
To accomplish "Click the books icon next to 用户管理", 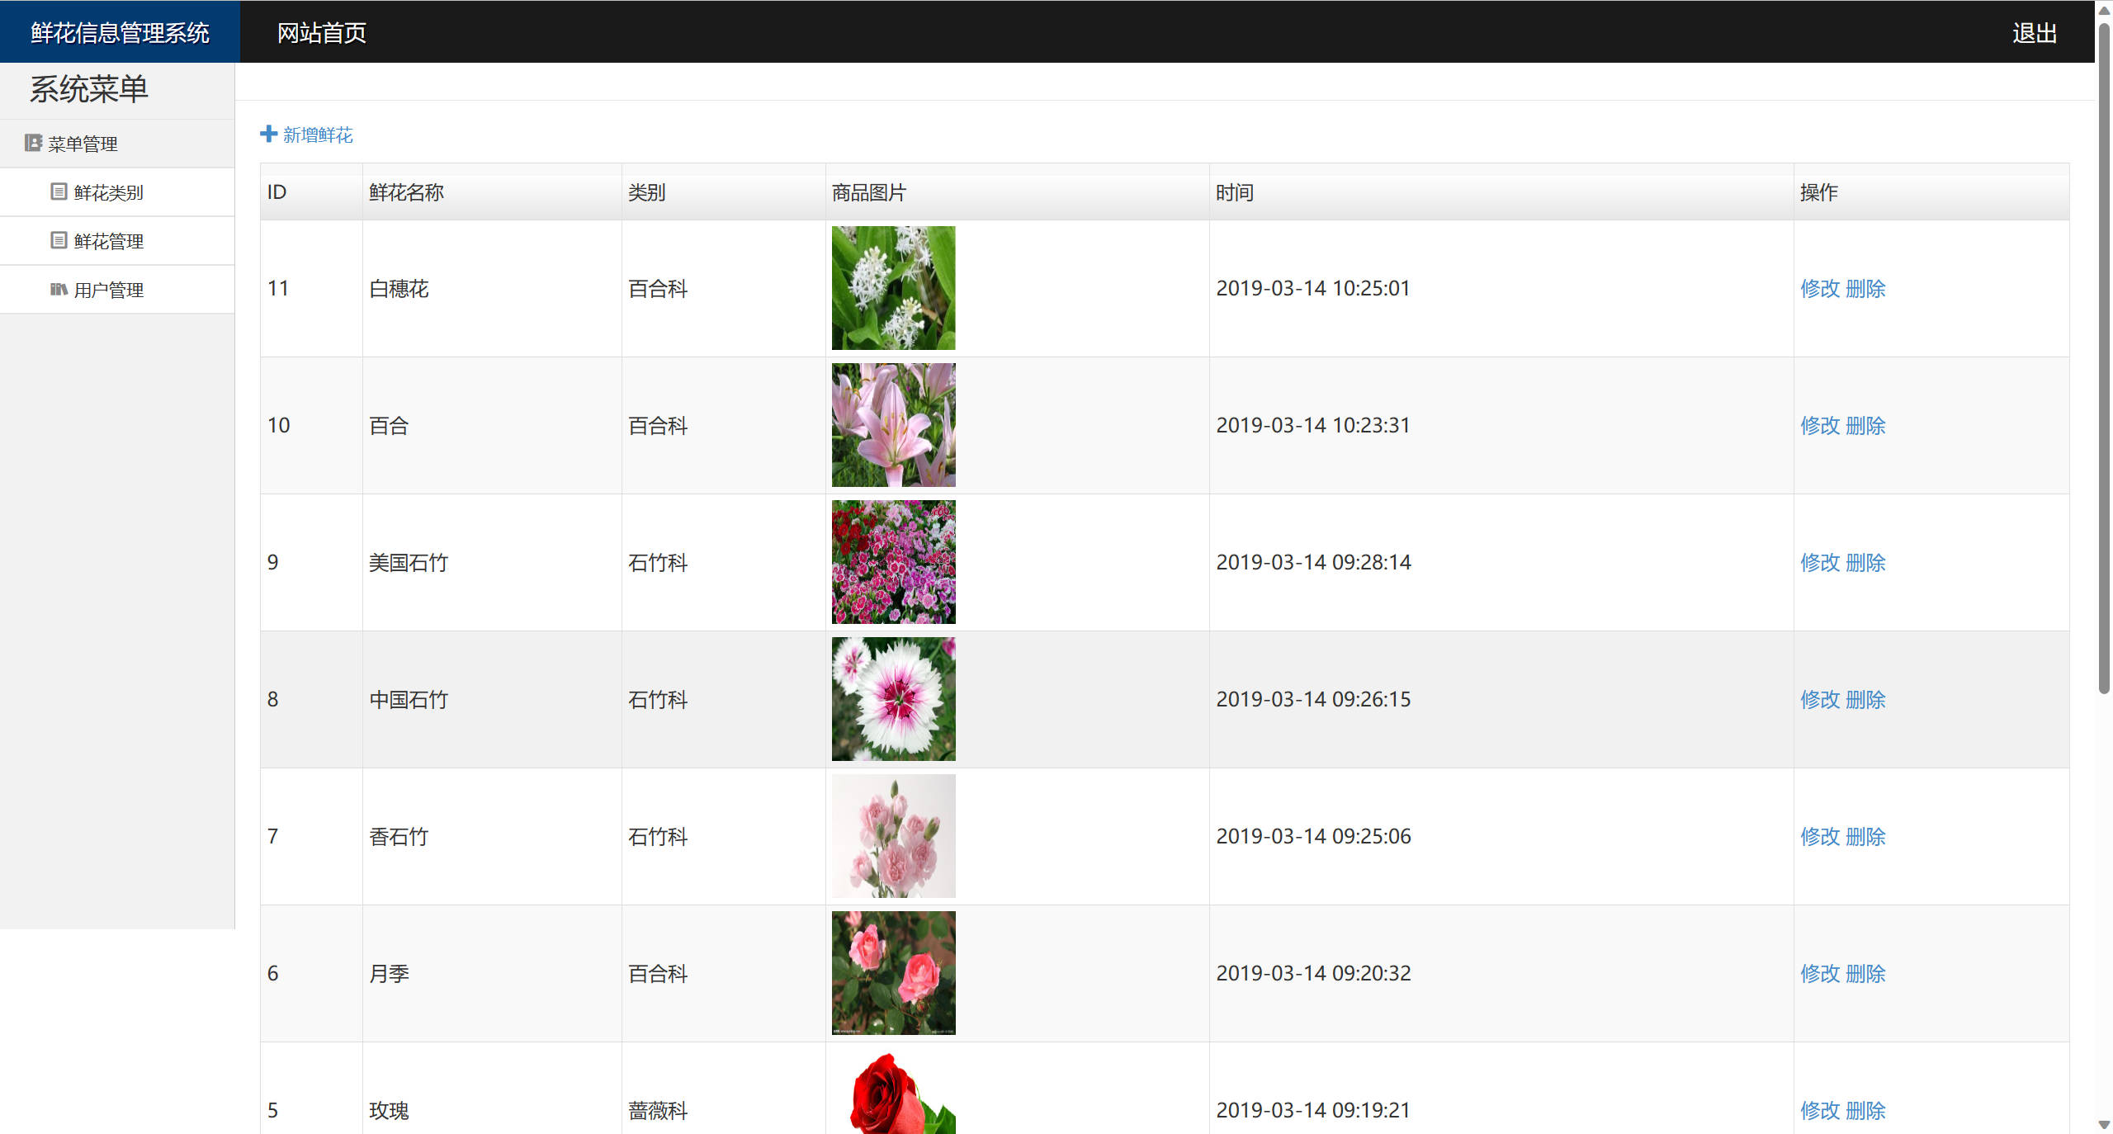I will 59,289.
